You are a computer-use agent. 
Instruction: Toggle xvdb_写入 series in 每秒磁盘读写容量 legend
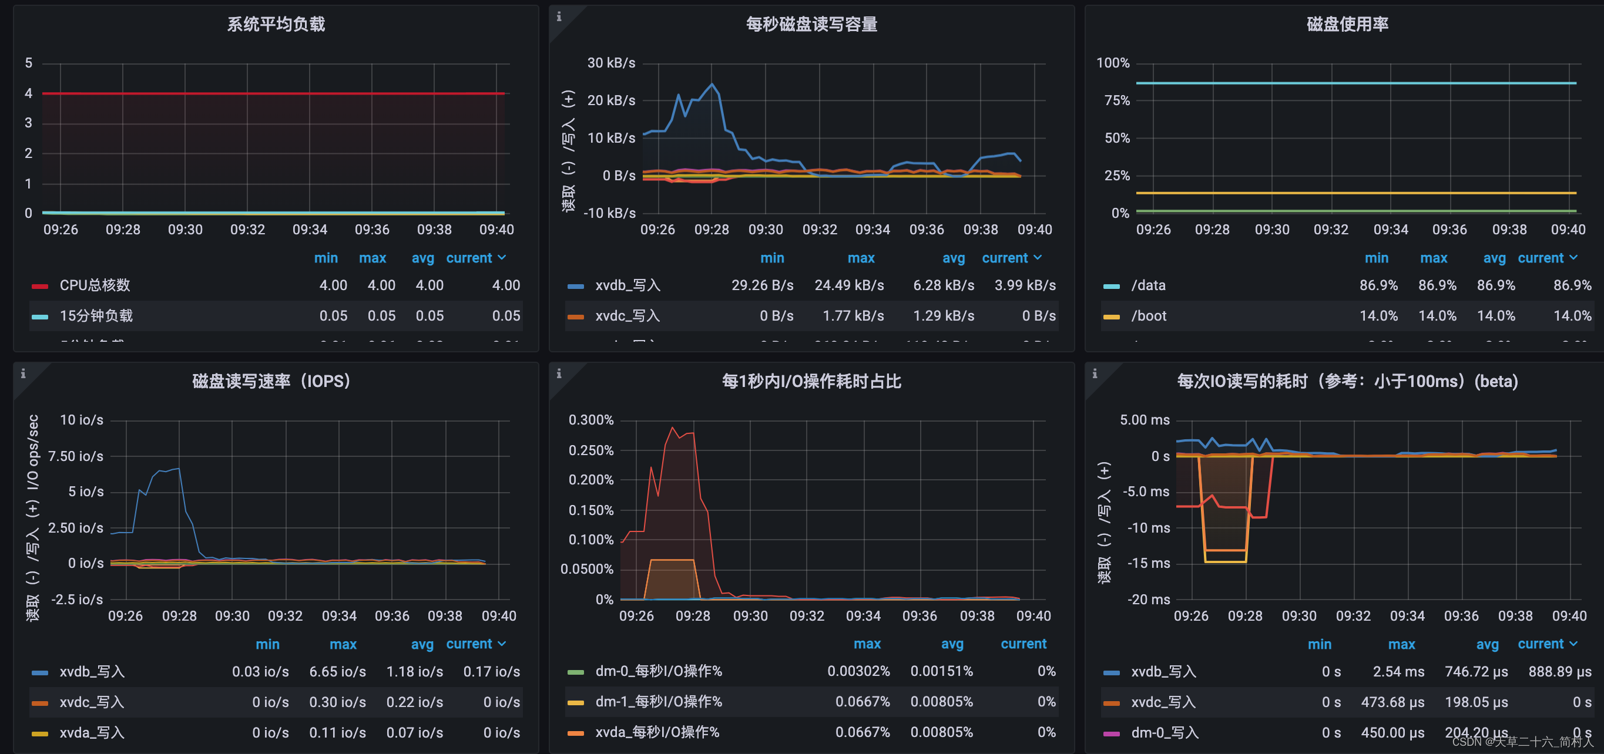click(x=627, y=285)
